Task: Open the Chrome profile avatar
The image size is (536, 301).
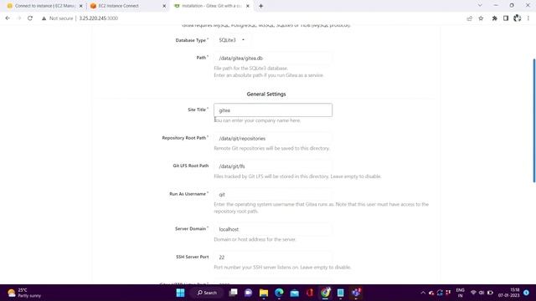Action: pyautogui.click(x=518, y=18)
